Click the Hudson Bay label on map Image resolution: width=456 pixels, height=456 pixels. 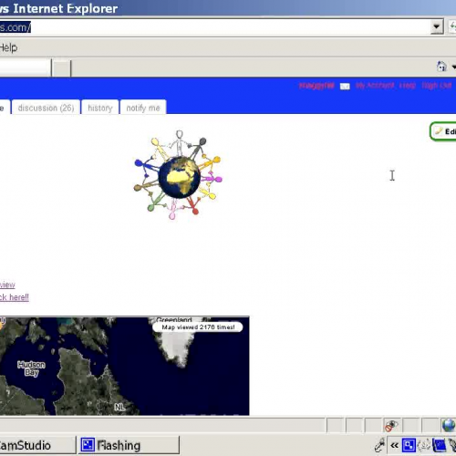[31, 368]
